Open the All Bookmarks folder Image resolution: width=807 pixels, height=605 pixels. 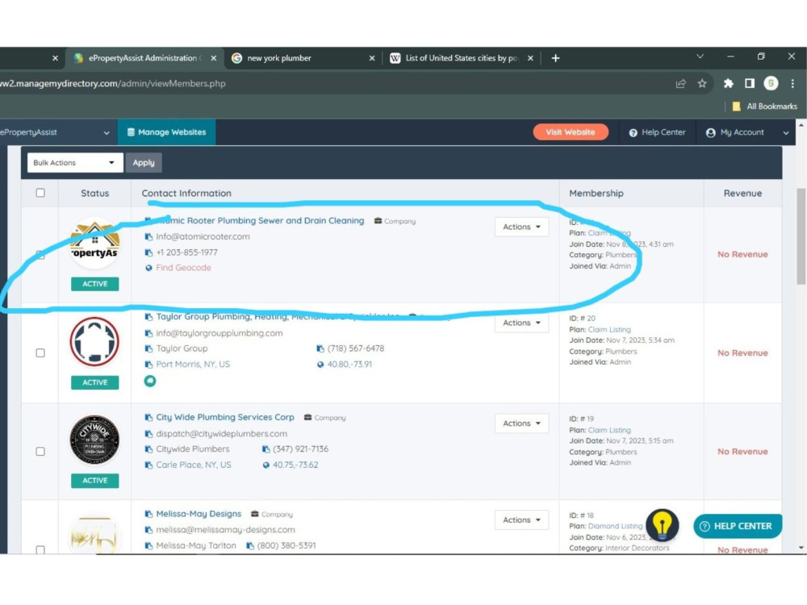pos(764,106)
